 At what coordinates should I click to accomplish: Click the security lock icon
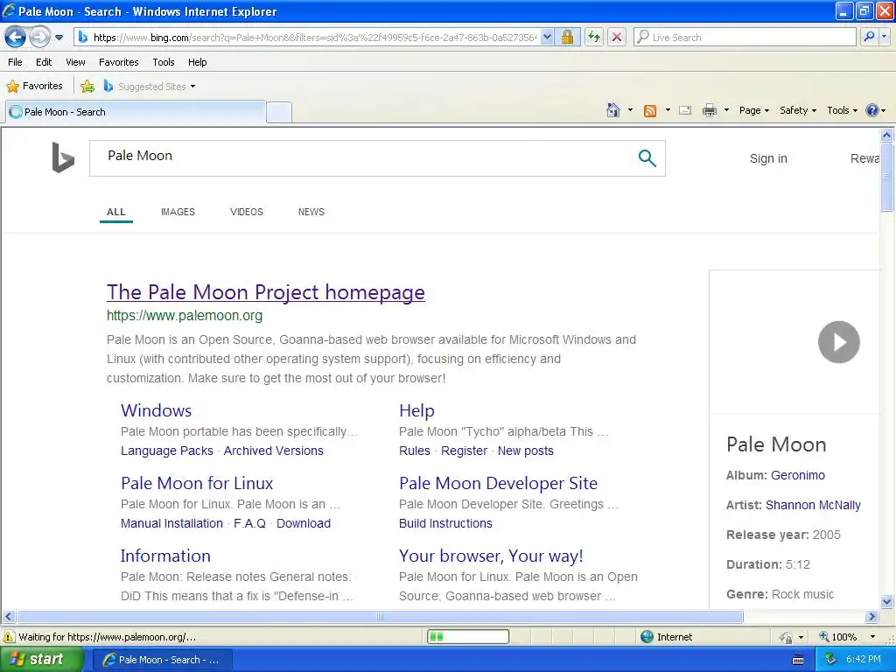coord(567,37)
